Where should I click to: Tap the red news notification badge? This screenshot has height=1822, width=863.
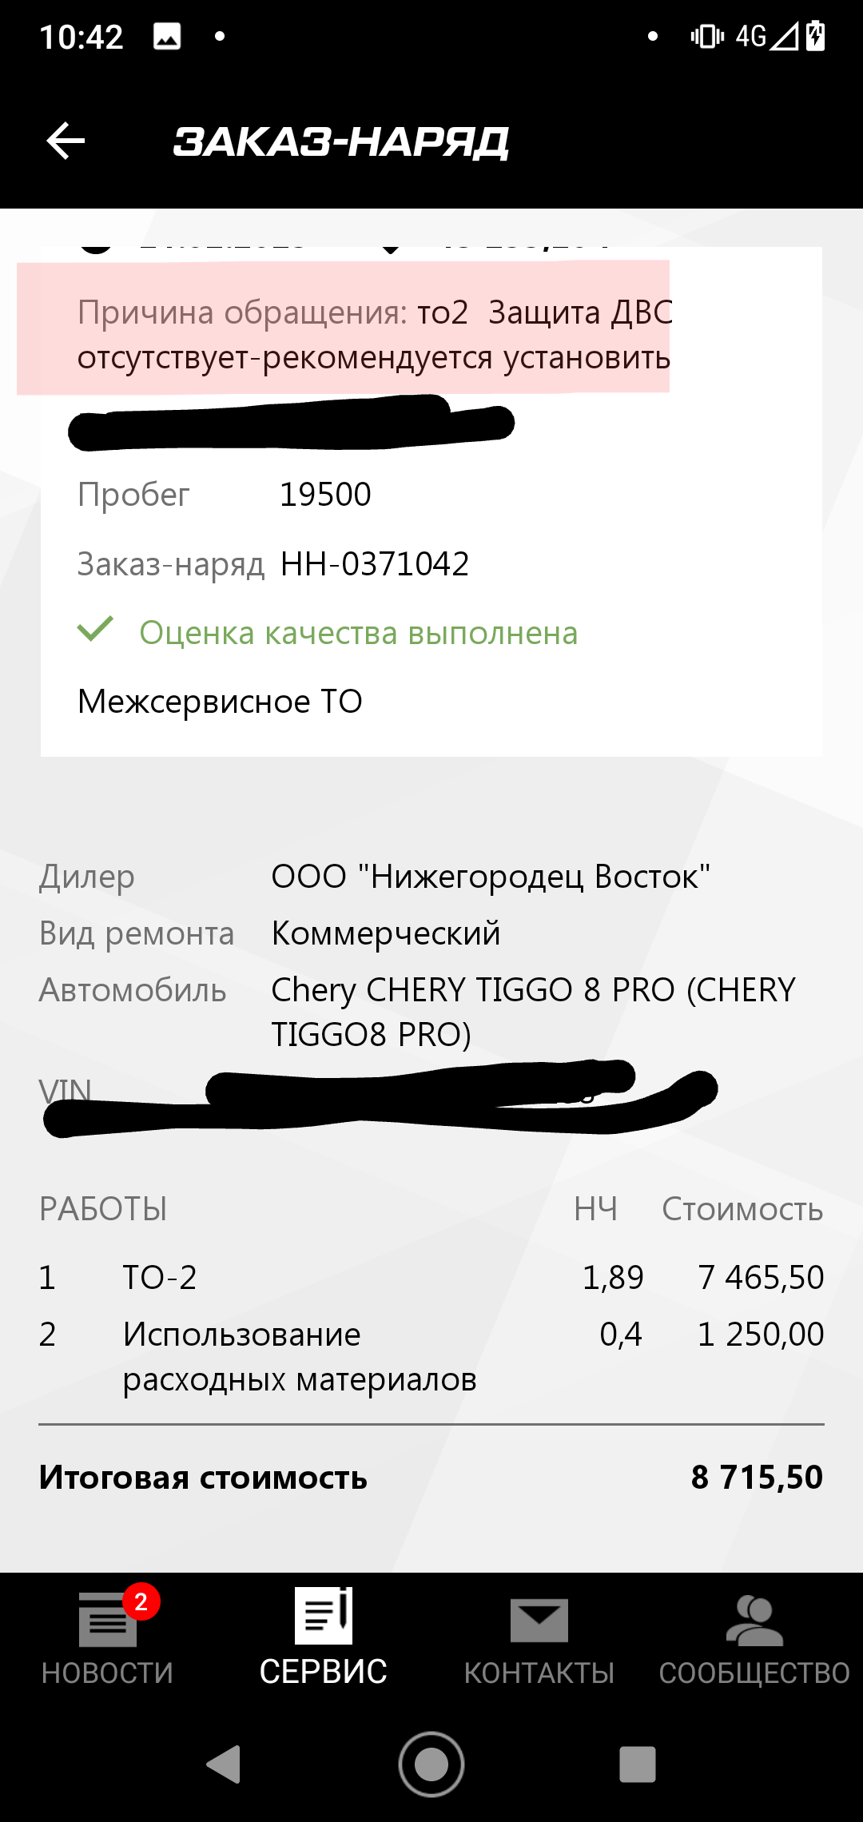pyautogui.click(x=141, y=1601)
